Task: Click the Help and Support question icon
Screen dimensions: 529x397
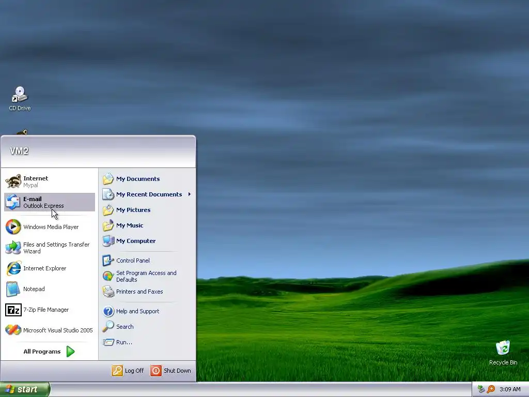Action: pos(108,311)
